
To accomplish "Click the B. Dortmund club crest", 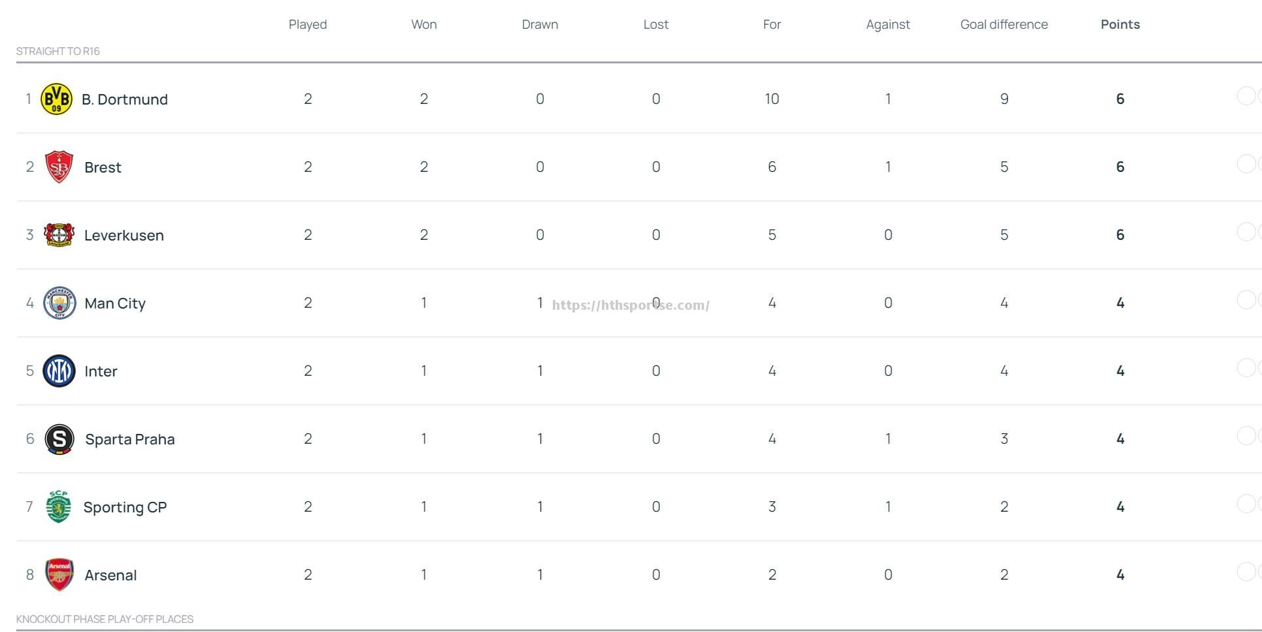I will tap(57, 99).
